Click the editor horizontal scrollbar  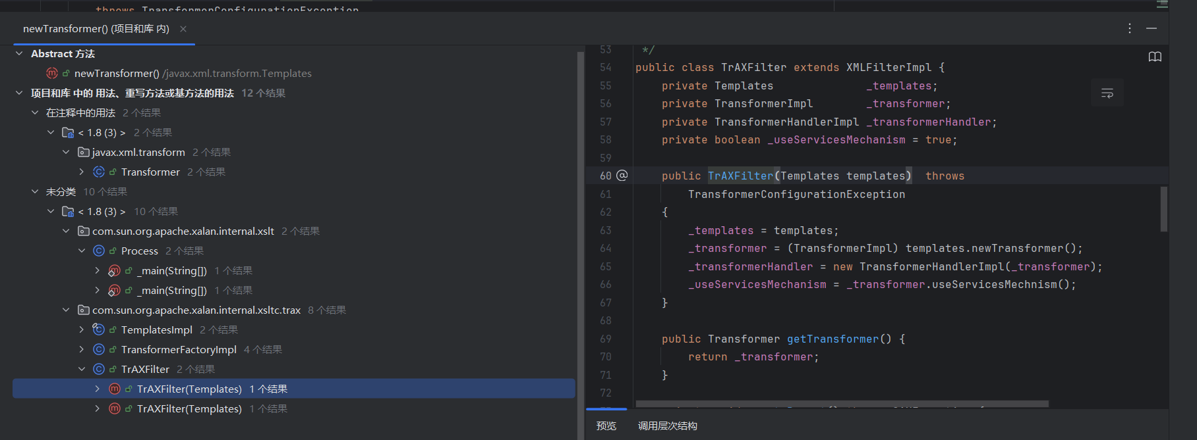[842, 404]
